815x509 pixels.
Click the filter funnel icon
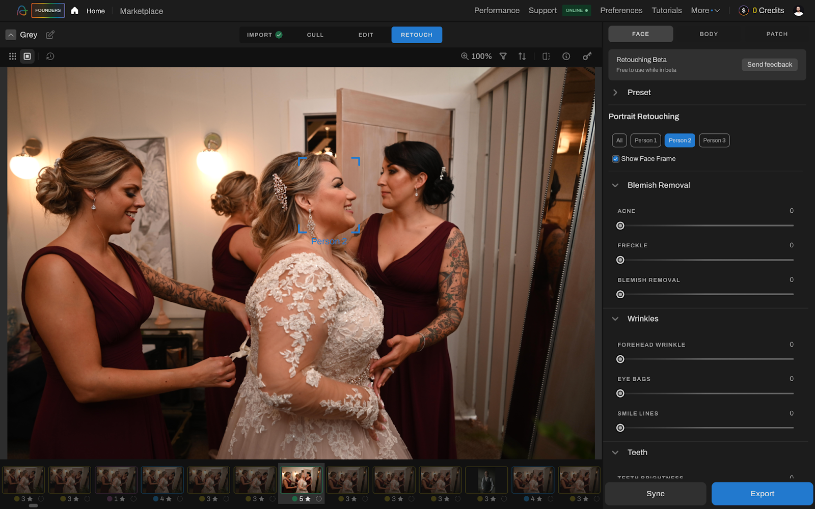tap(503, 56)
